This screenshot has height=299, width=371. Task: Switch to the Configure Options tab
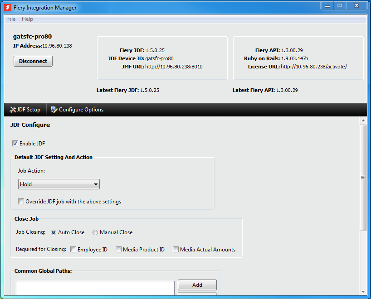click(x=77, y=110)
